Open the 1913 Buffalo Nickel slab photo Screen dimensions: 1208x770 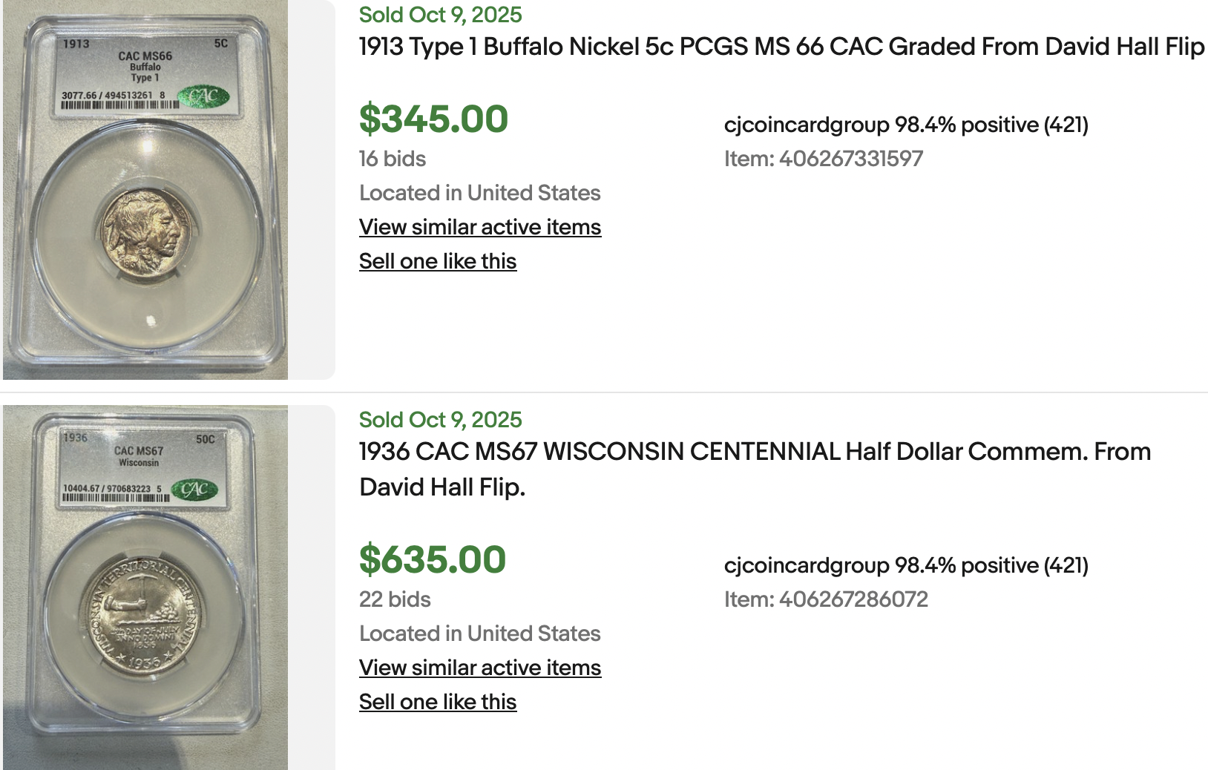tap(145, 189)
